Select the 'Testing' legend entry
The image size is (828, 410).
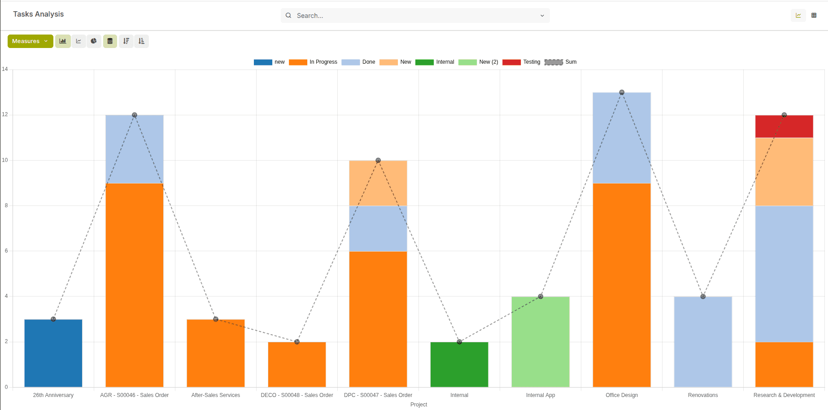click(x=532, y=62)
